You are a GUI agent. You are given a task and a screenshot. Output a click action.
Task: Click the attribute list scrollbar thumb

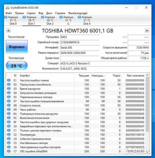click(x=147, y=104)
